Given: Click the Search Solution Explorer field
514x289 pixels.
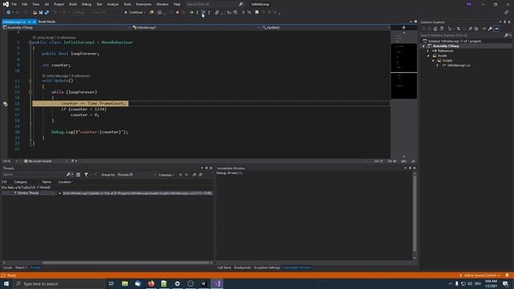Looking at the screenshot, I should [x=463, y=35].
